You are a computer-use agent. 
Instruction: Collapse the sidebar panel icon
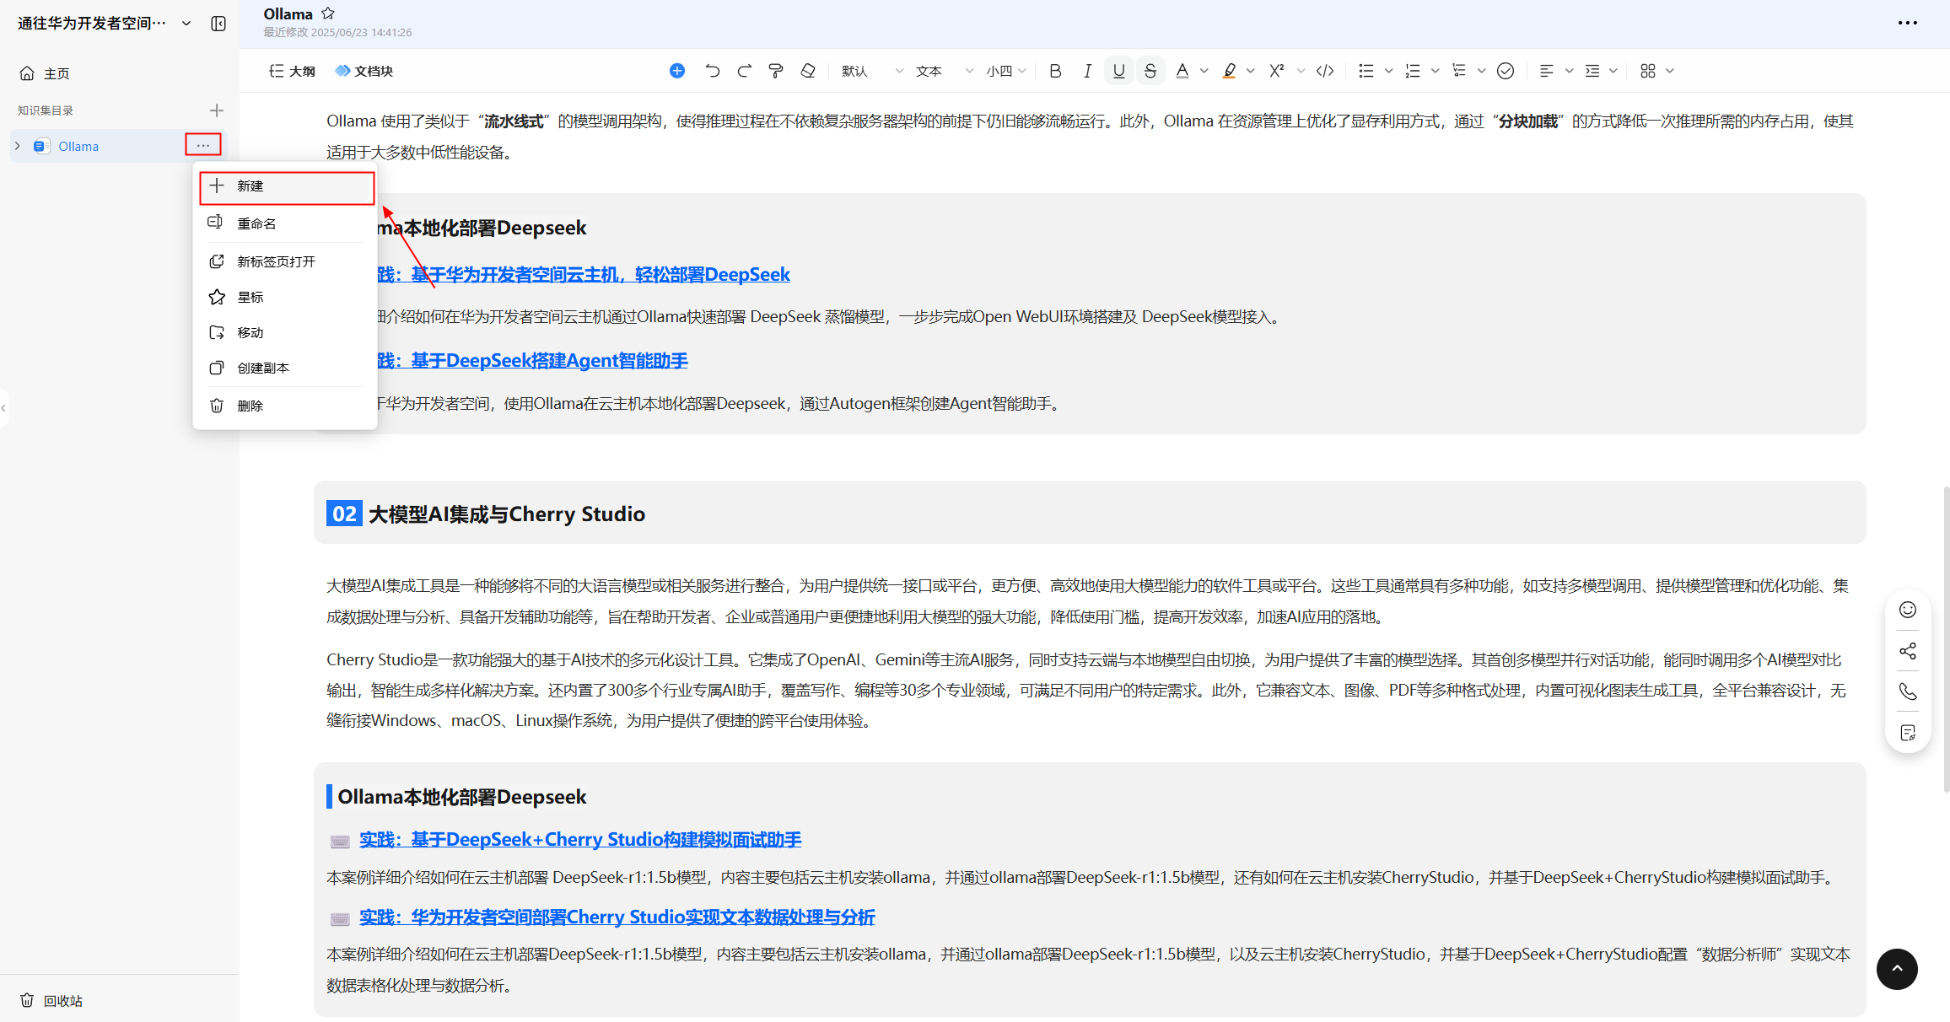pos(218,24)
